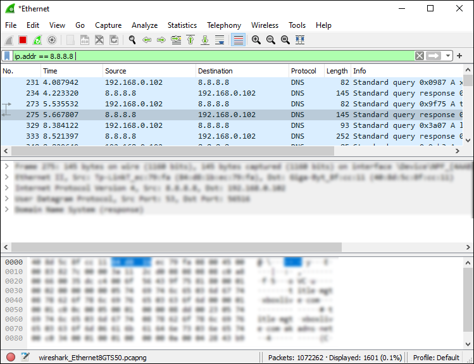This screenshot has width=474, height=364.
Task: Open the View menu
Action: (57, 25)
